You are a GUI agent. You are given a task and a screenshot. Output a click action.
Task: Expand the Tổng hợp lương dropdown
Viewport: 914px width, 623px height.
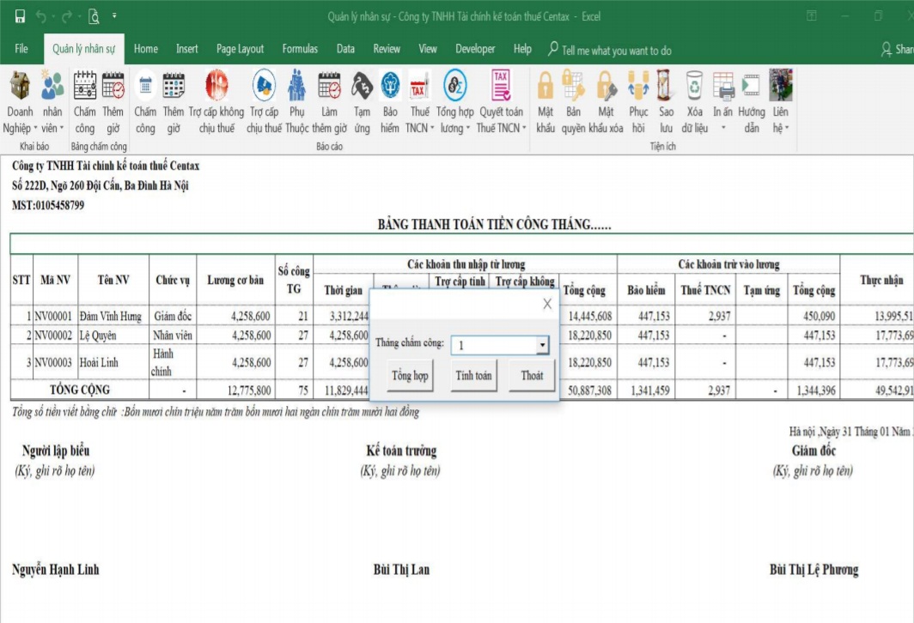pyautogui.click(x=455, y=128)
